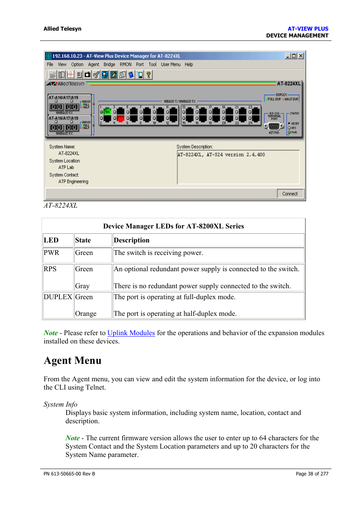
Task: Open the Agent menu
Action: (x=93, y=65)
